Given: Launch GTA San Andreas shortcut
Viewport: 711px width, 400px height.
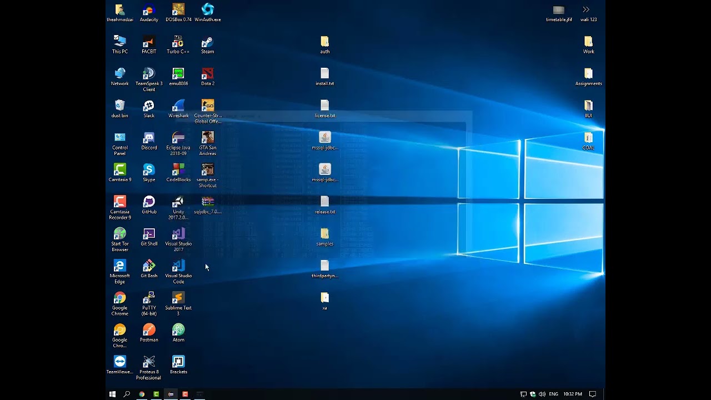Looking at the screenshot, I should [208, 144].
